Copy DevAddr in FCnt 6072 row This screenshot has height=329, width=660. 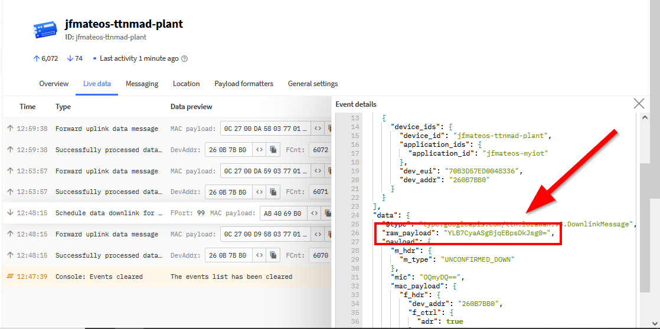(x=273, y=150)
